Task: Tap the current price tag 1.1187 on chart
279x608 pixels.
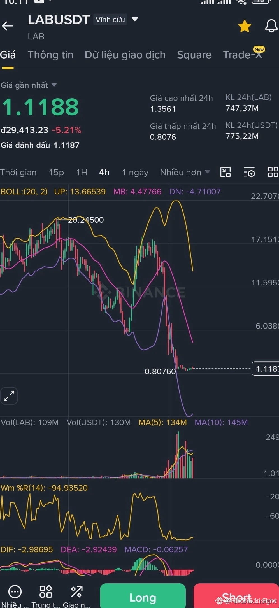Action: [265, 369]
